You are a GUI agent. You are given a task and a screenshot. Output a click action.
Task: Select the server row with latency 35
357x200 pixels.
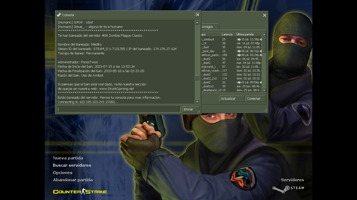point(231,47)
